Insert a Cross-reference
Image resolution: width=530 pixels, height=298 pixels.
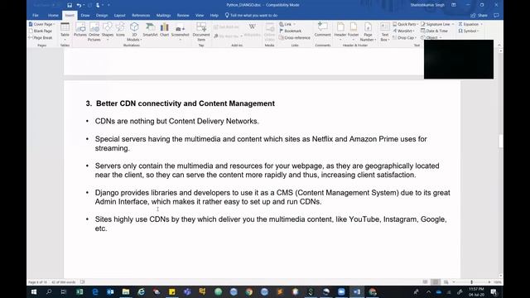(x=295, y=37)
